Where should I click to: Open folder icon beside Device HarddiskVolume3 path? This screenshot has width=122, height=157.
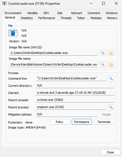pyautogui.click(x=111, y=64)
